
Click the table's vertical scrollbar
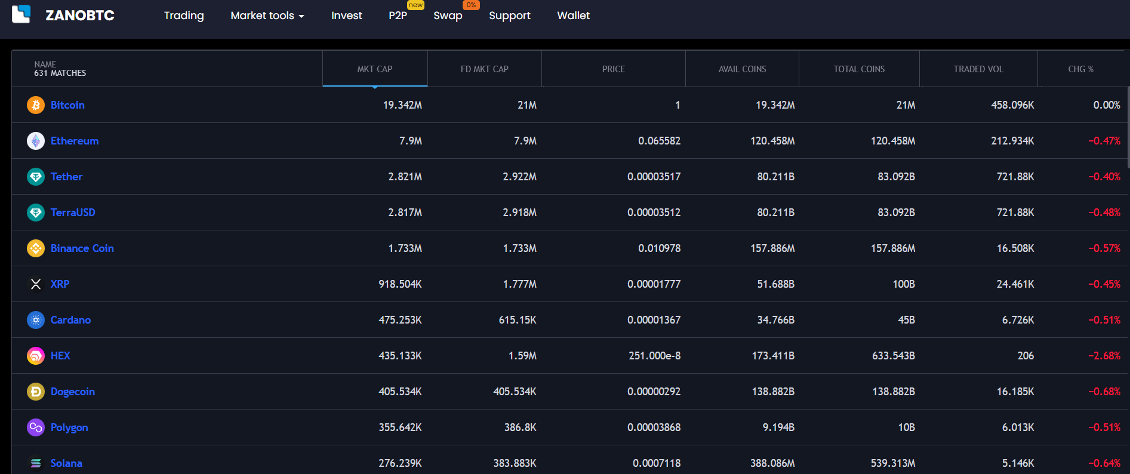click(x=1128, y=128)
